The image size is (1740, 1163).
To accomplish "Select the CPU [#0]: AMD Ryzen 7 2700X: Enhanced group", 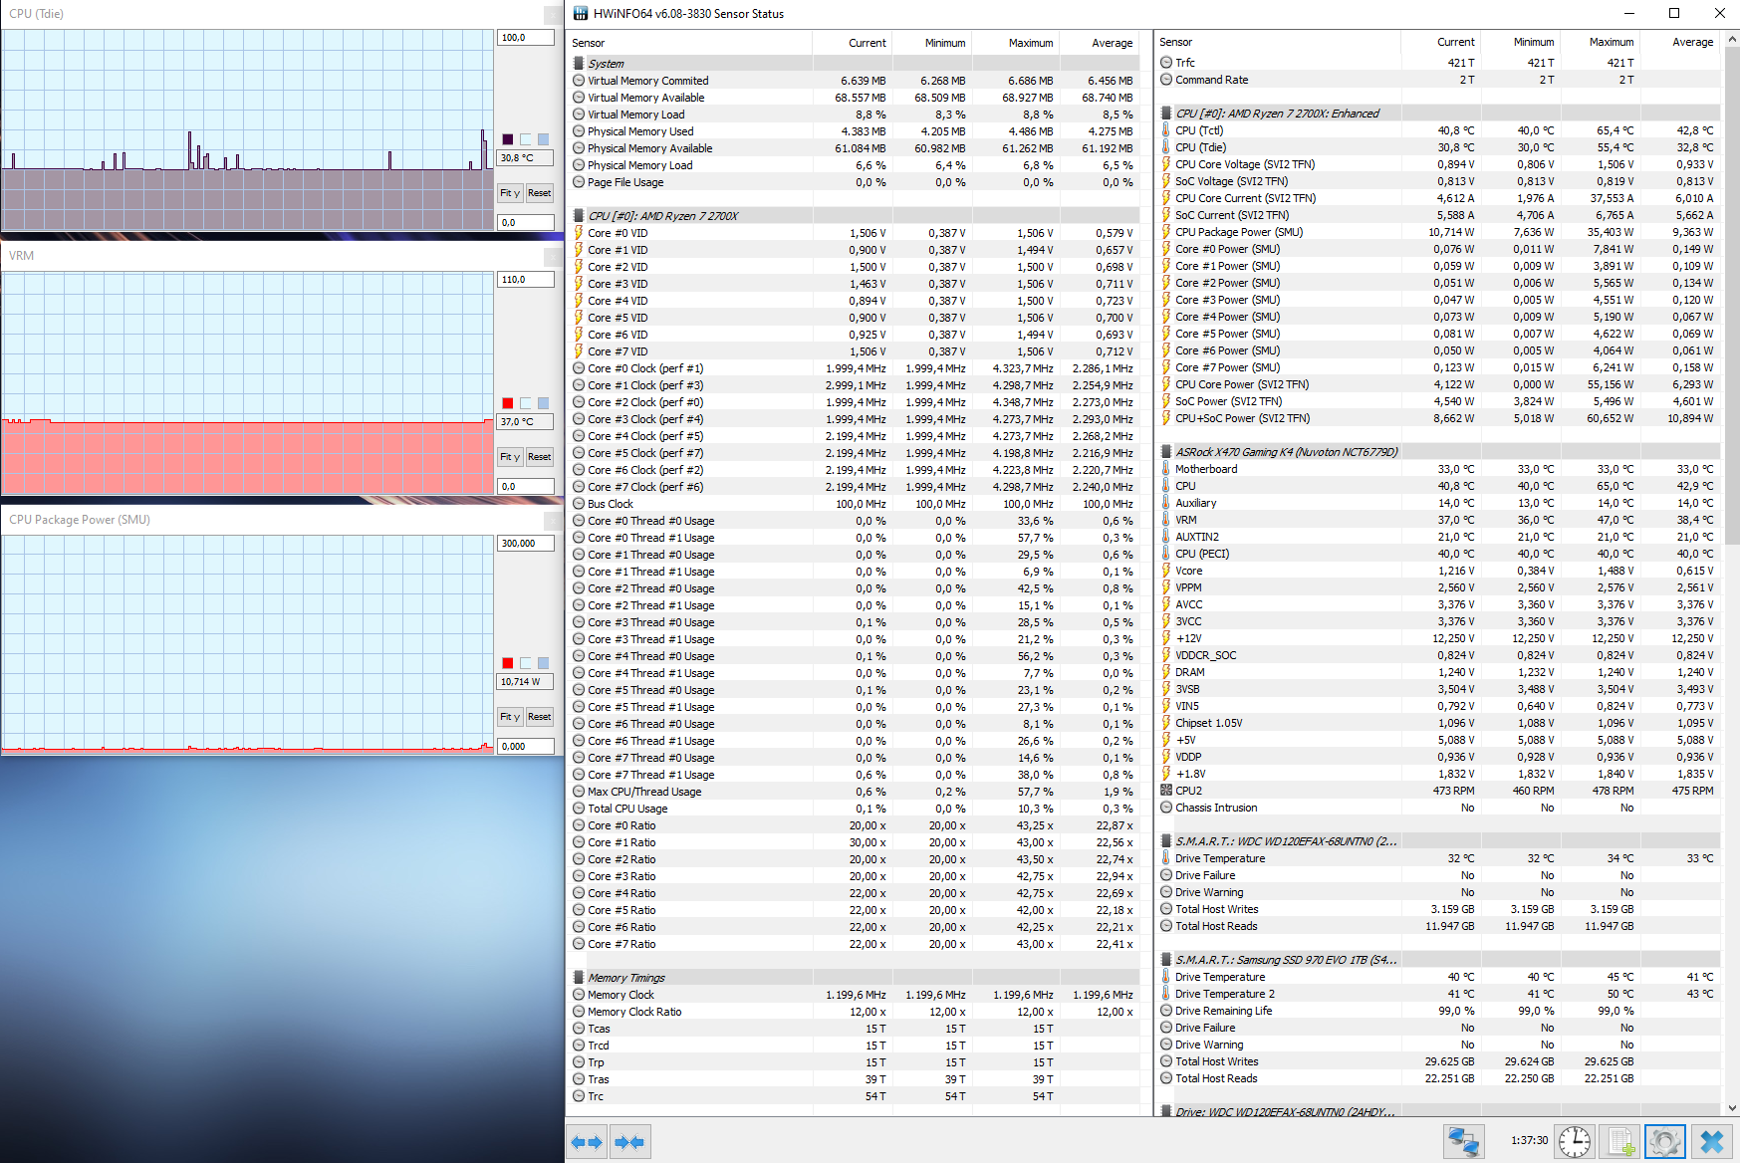I will click(1438, 114).
